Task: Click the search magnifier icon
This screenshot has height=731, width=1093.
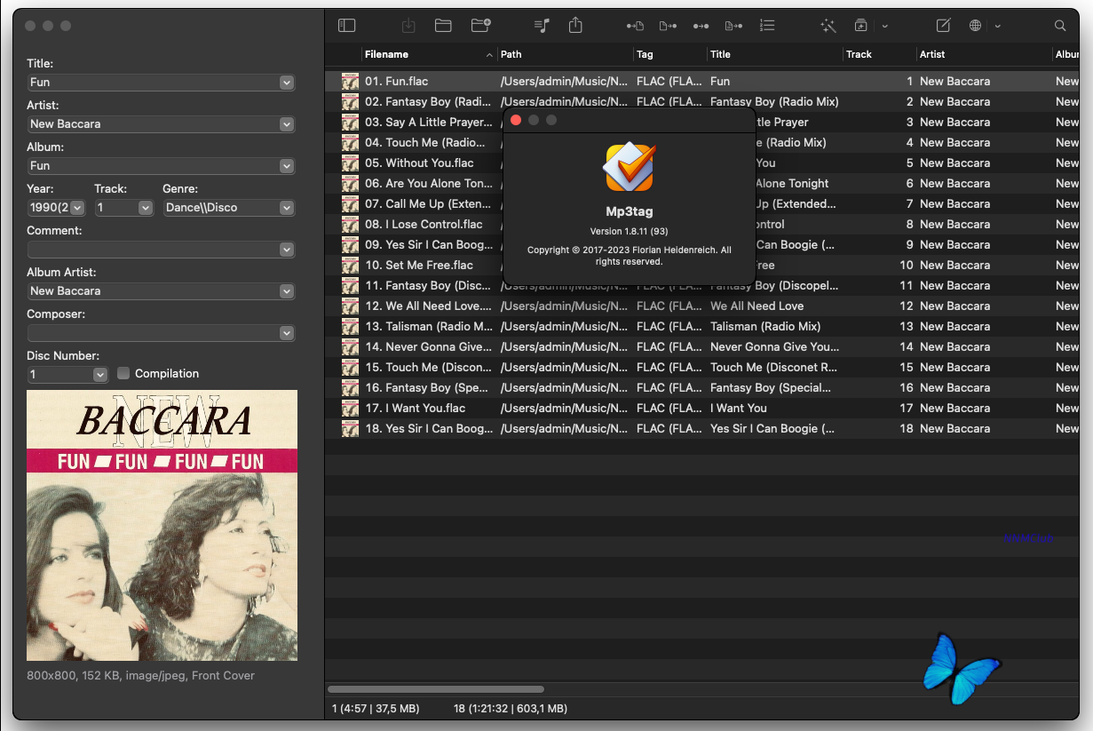Action: [1060, 26]
